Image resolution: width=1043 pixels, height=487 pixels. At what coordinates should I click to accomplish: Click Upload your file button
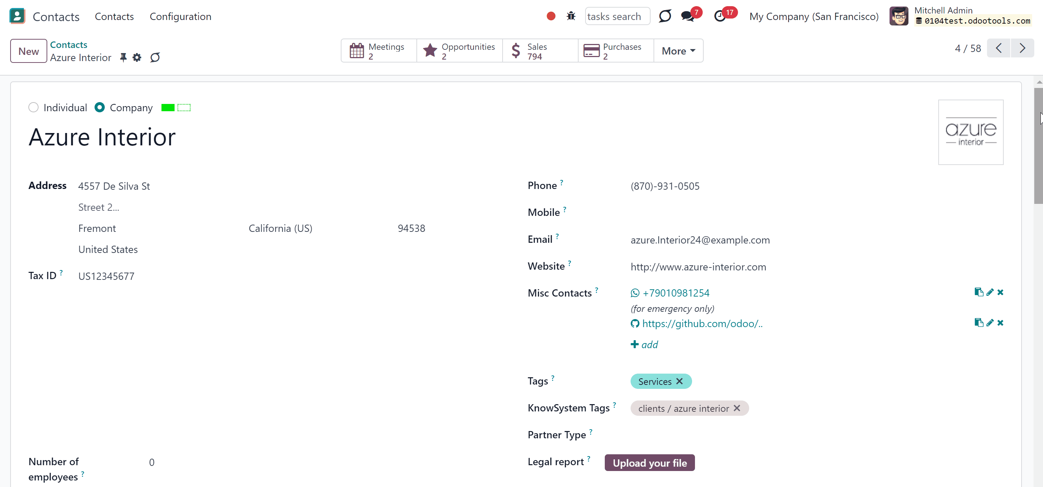pyautogui.click(x=650, y=463)
